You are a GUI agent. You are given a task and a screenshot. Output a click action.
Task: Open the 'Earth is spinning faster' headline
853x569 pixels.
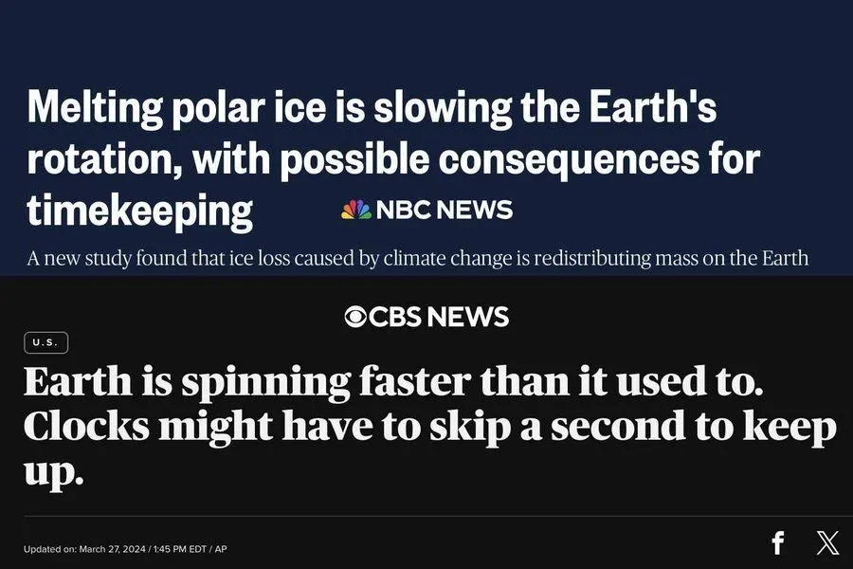395,382
